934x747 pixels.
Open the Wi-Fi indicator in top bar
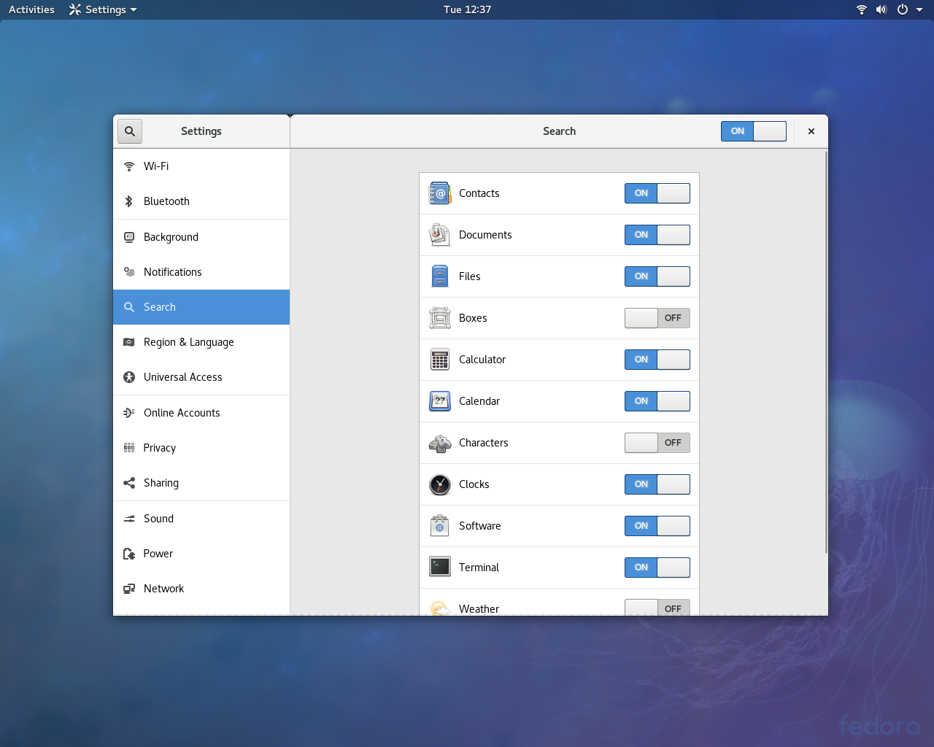pos(862,9)
